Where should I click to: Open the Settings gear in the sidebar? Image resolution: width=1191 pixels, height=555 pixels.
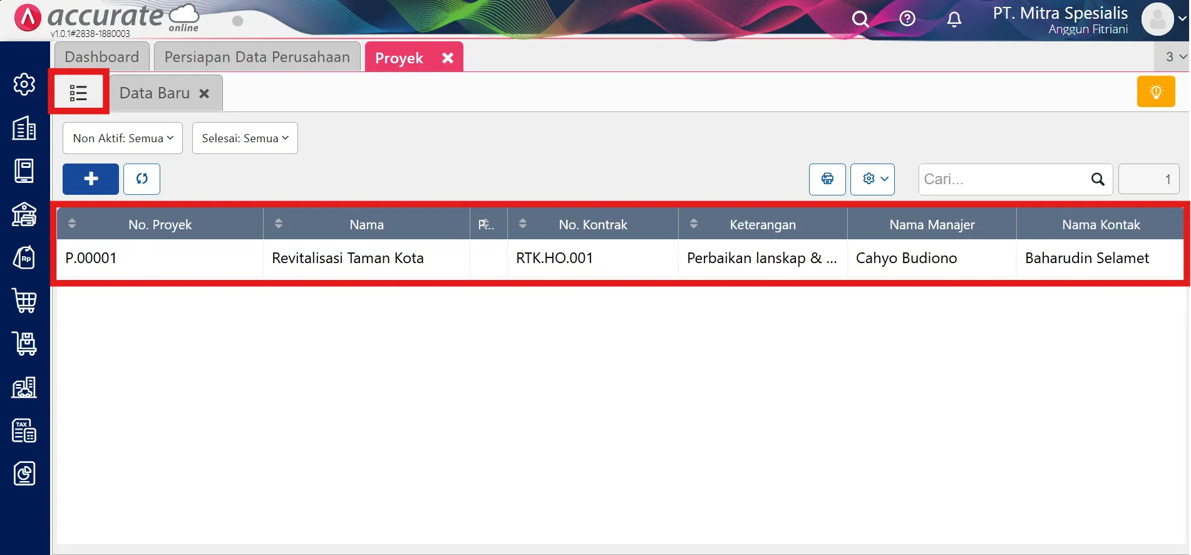tap(24, 84)
